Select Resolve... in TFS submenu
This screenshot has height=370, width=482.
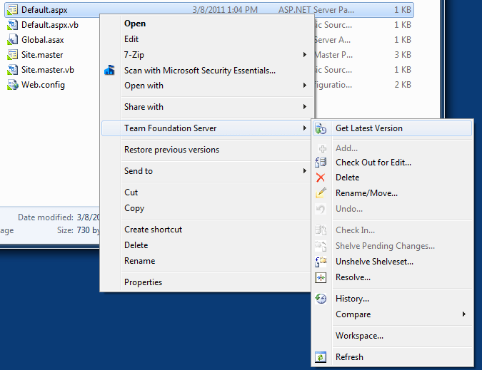click(x=393, y=277)
